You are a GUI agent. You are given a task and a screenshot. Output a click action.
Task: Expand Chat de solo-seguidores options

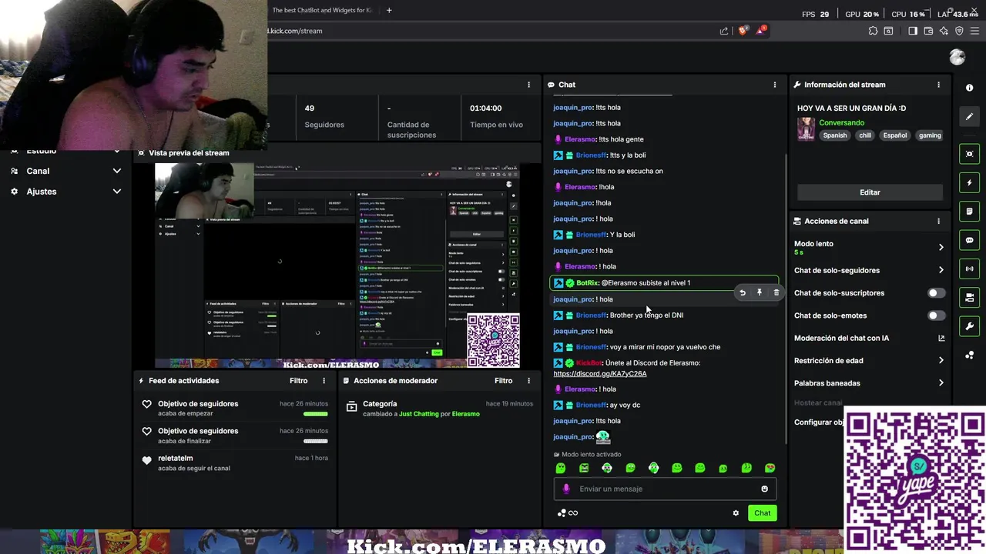941,270
